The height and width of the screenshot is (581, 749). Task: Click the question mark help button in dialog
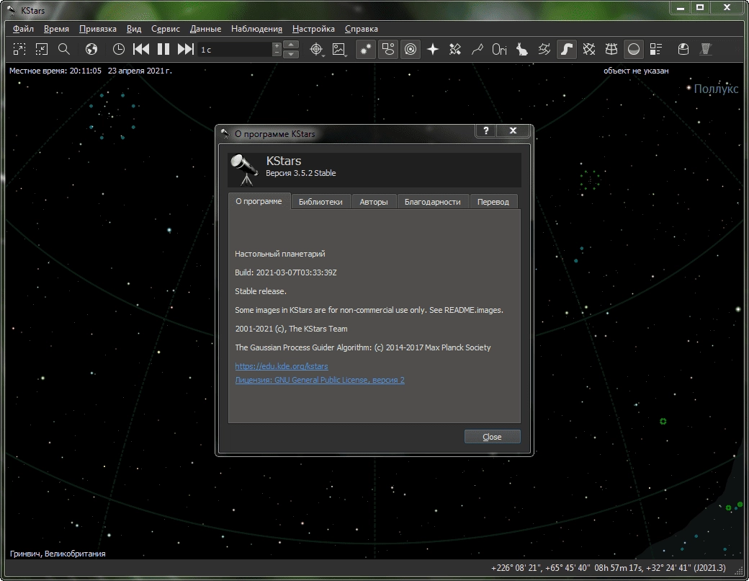[486, 130]
